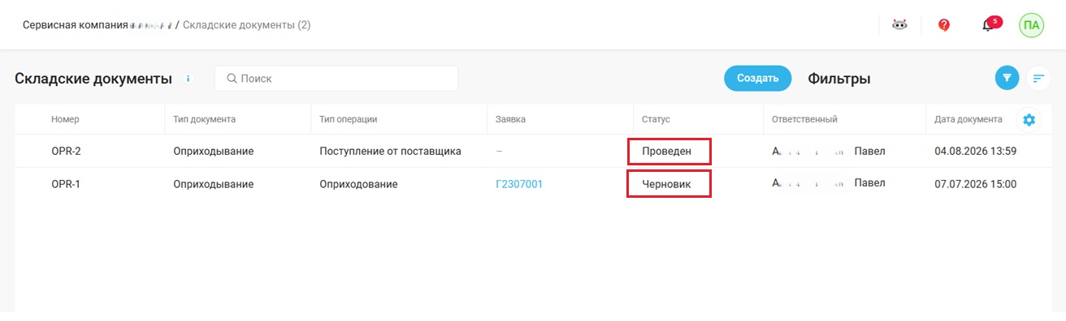
Task: Click the Статус column header
Action: (656, 119)
